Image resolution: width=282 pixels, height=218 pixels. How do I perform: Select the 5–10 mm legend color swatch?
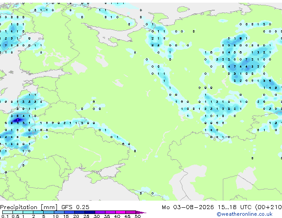coord(49,212)
